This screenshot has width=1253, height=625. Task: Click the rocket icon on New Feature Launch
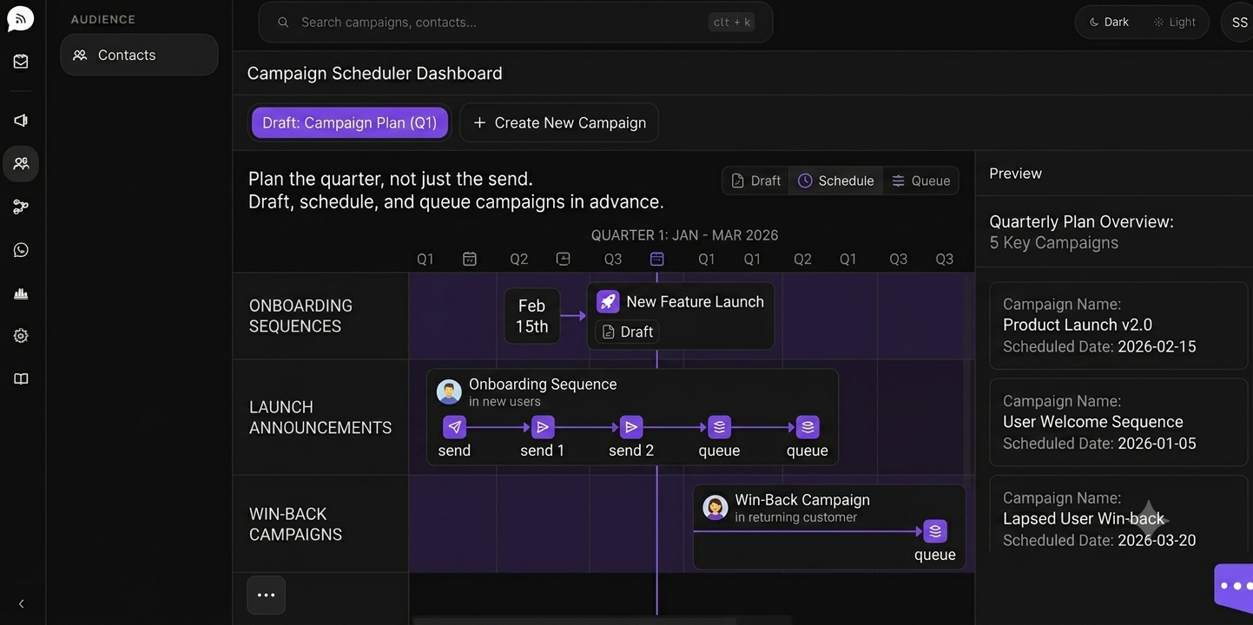(x=608, y=301)
